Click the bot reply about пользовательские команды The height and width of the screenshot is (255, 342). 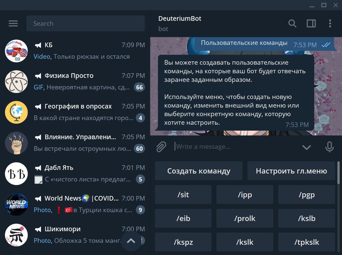pyautogui.click(x=236, y=93)
